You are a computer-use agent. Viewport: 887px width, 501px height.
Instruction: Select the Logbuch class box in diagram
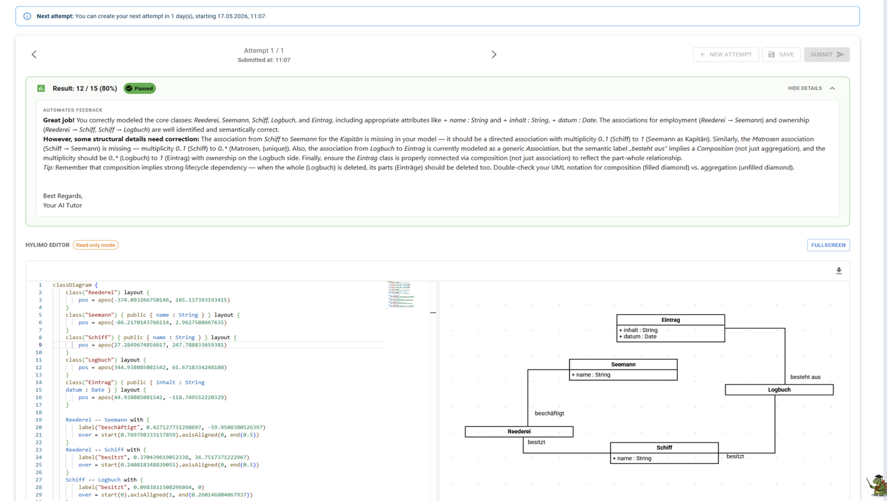click(779, 390)
